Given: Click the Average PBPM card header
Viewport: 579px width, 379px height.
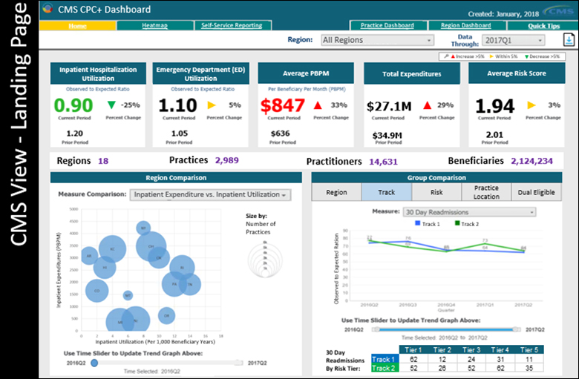Looking at the screenshot, I should coord(306,73).
